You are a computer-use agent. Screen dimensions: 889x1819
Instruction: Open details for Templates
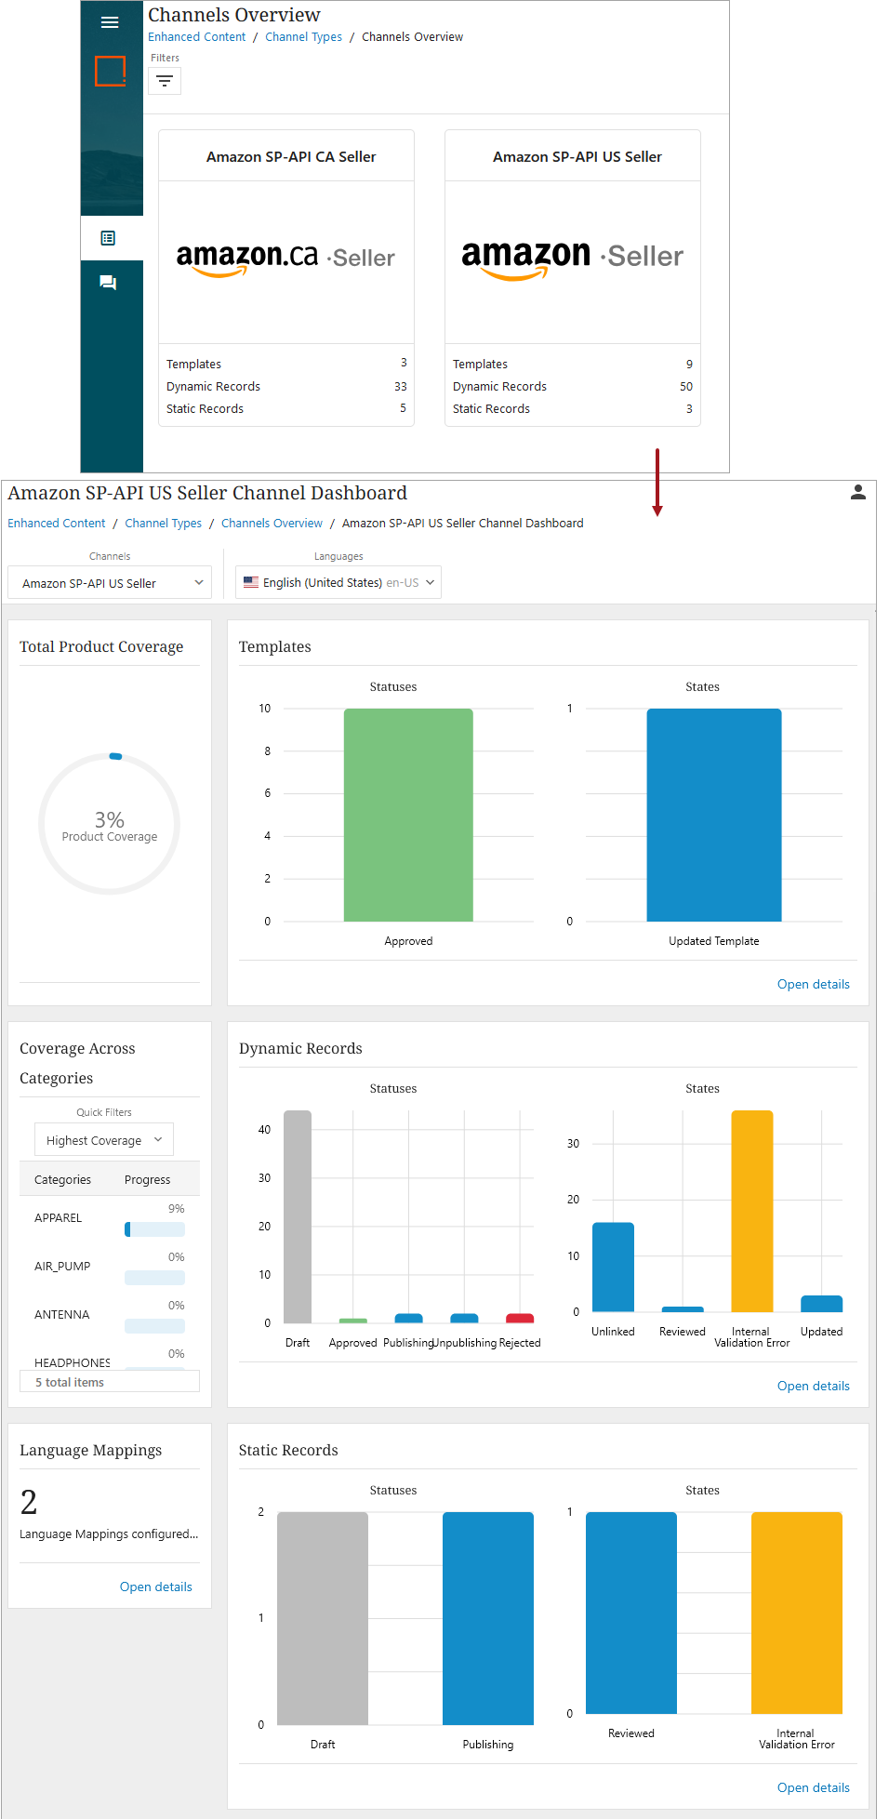(x=814, y=984)
